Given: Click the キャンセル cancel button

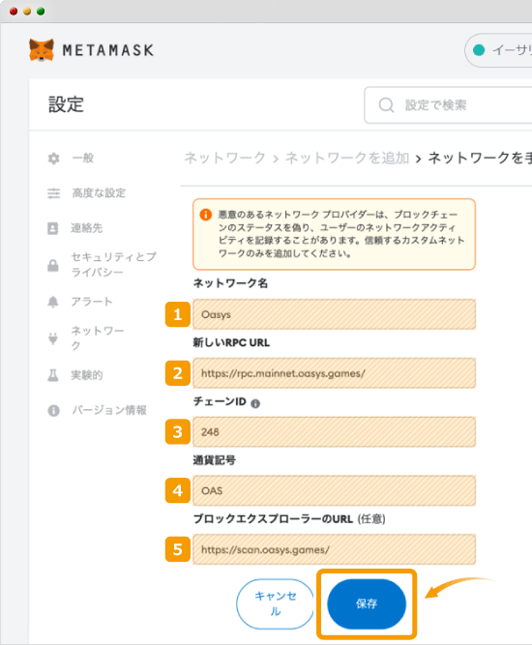Looking at the screenshot, I should 276,603.
